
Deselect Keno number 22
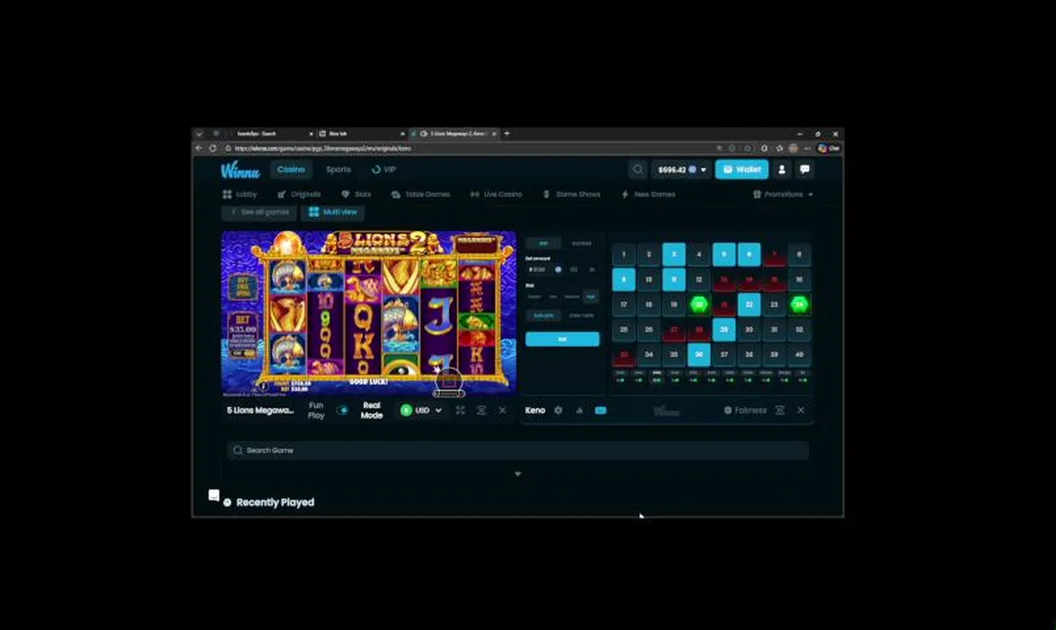tap(749, 305)
